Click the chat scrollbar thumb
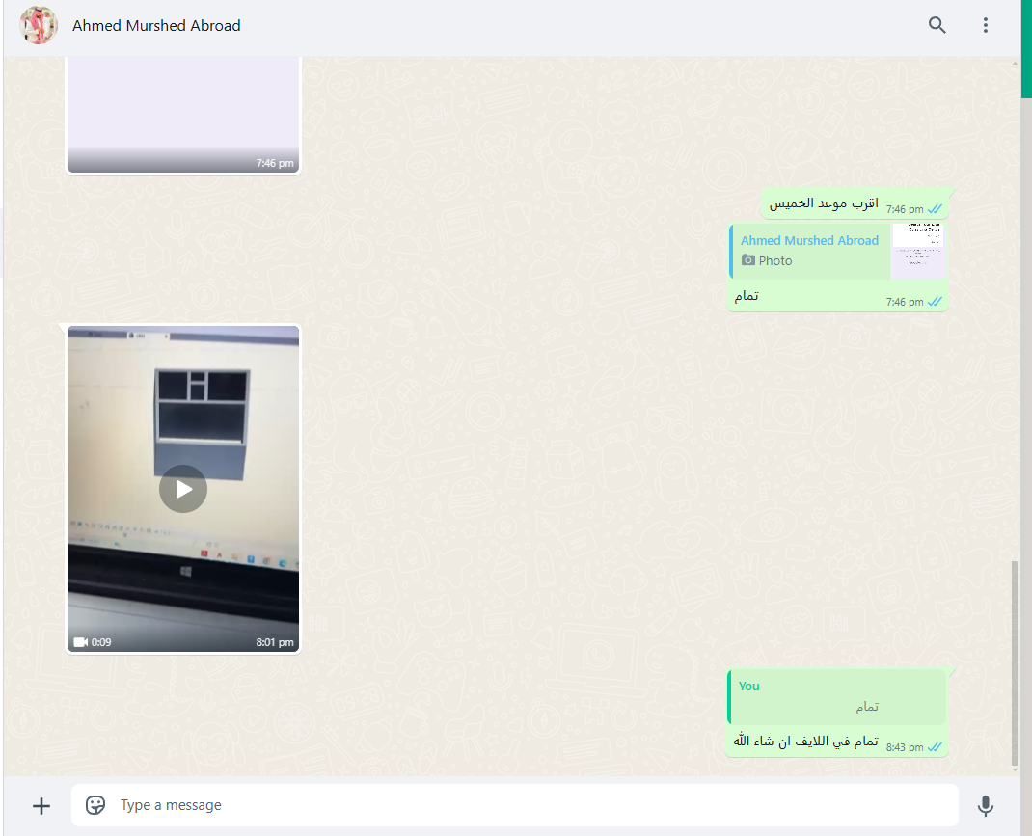The height and width of the screenshot is (836, 1032). (1015, 663)
